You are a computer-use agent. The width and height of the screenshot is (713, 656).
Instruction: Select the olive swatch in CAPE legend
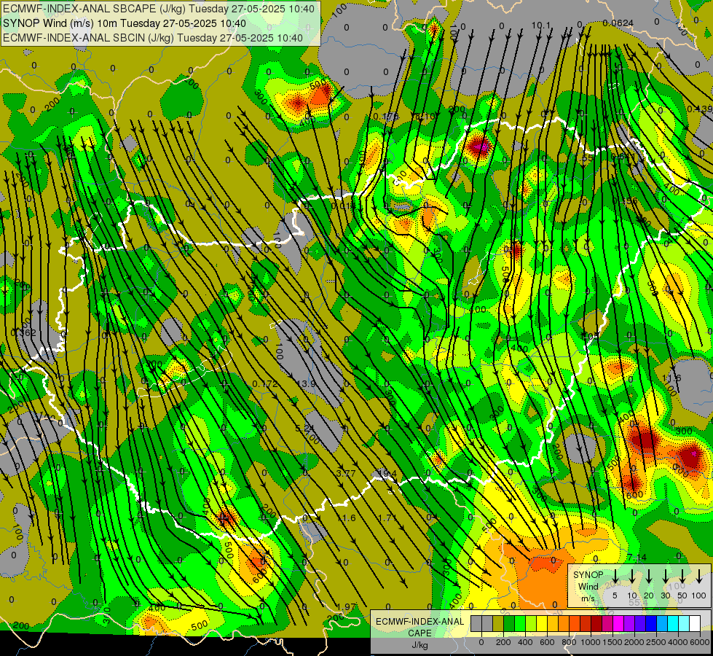point(498,623)
